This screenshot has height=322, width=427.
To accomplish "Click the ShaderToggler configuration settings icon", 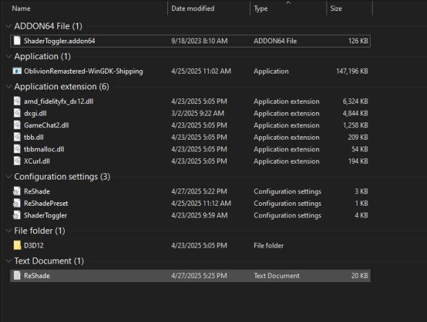I will (17, 215).
